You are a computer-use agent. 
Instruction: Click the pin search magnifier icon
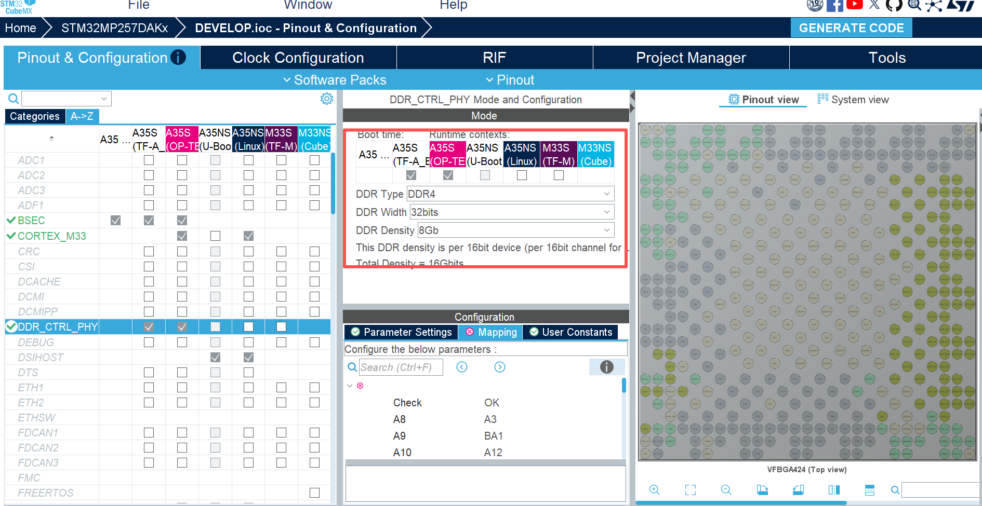895,490
